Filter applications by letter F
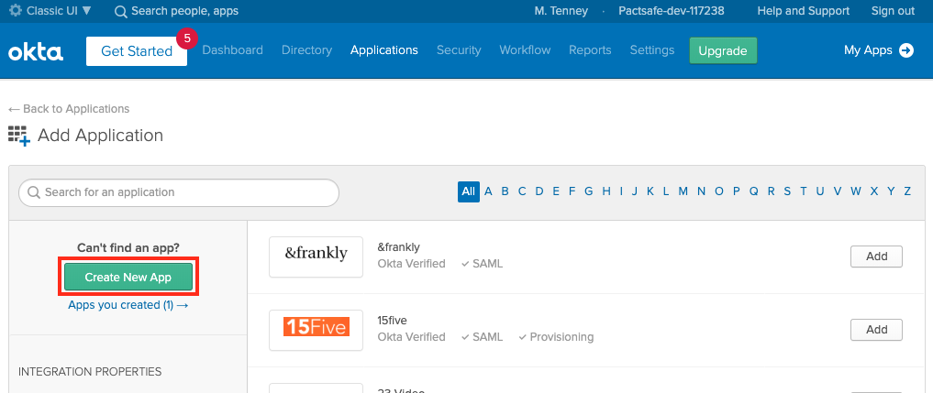 pyautogui.click(x=572, y=191)
